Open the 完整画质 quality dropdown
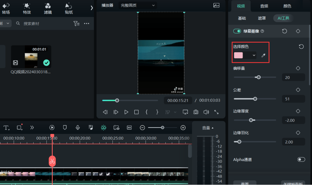This screenshot has height=185, width=312. (138, 5)
